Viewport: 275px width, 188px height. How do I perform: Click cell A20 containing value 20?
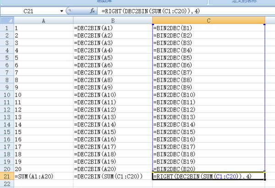tap(43, 169)
